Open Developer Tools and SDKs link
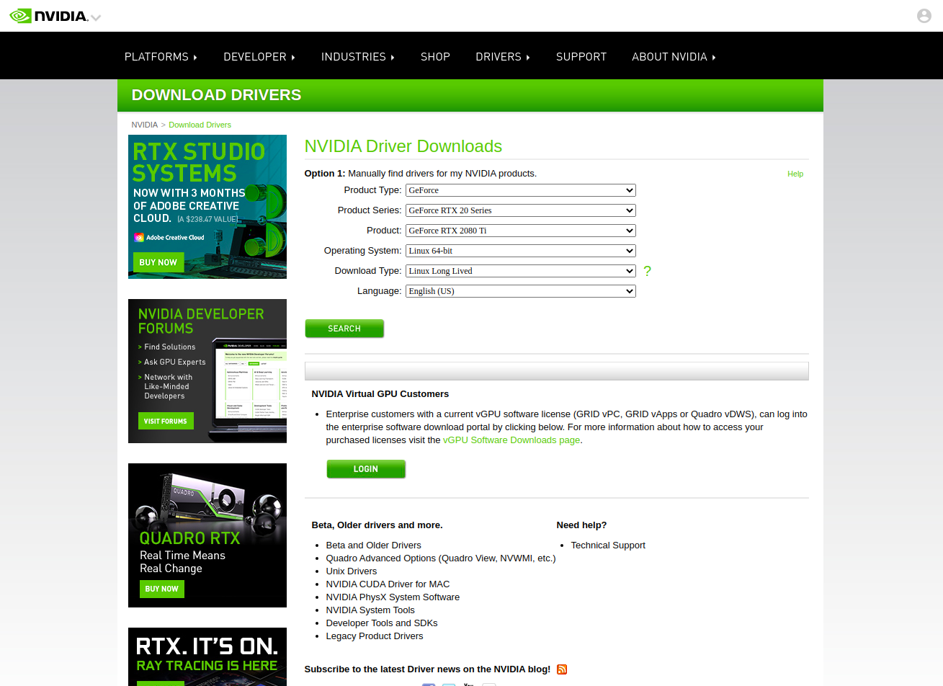The height and width of the screenshot is (686, 943). point(382,623)
